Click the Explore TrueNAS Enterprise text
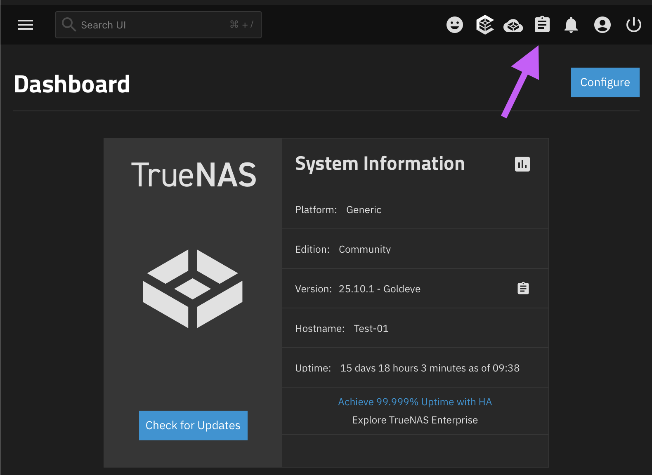The image size is (652, 475). click(x=415, y=420)
